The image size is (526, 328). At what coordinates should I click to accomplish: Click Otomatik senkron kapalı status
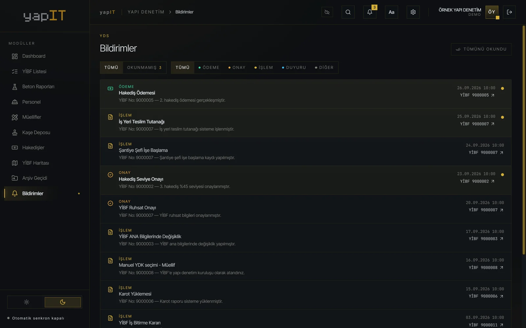click(36, 318)
